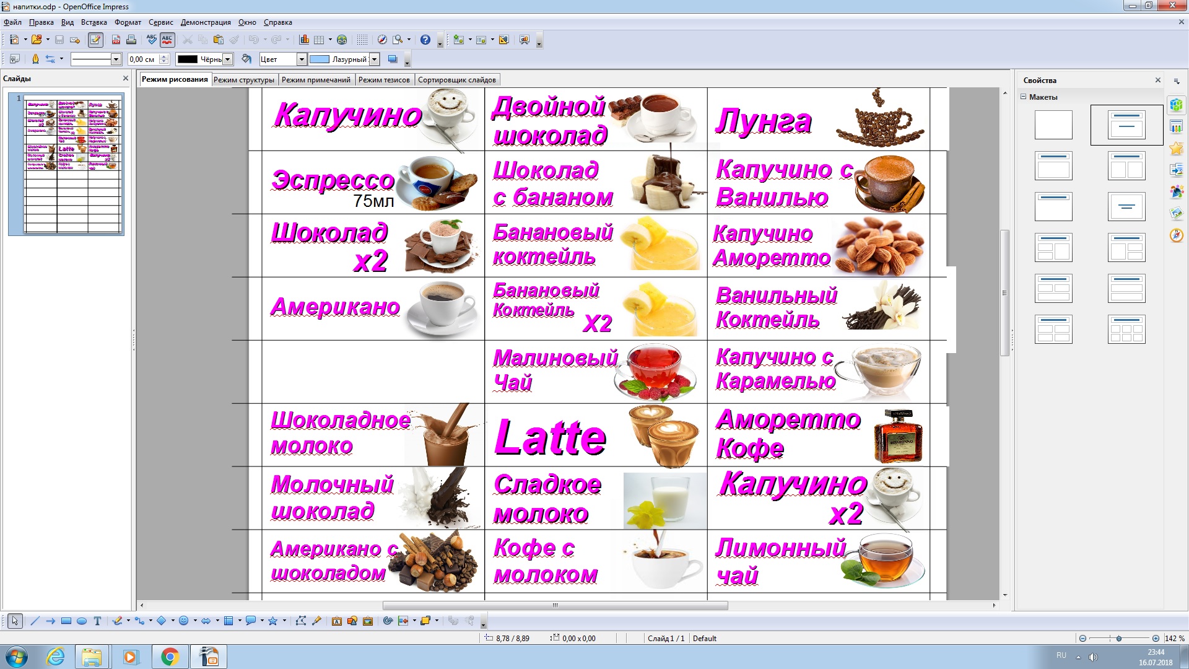Open the line style dropdown

[x=116, y=59]
